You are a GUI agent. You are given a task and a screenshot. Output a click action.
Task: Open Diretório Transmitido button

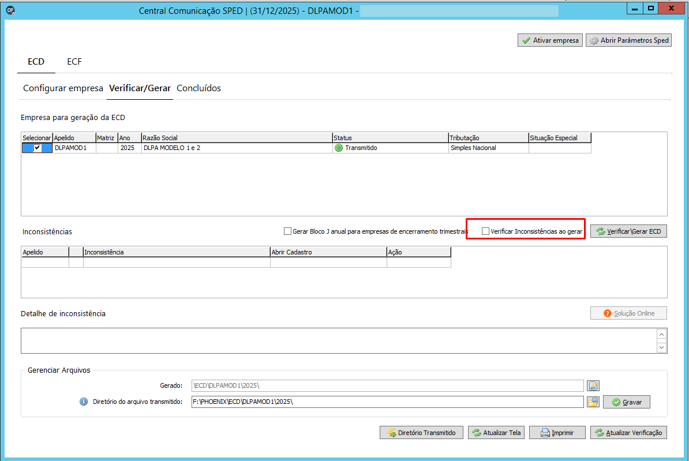point(421,433)
